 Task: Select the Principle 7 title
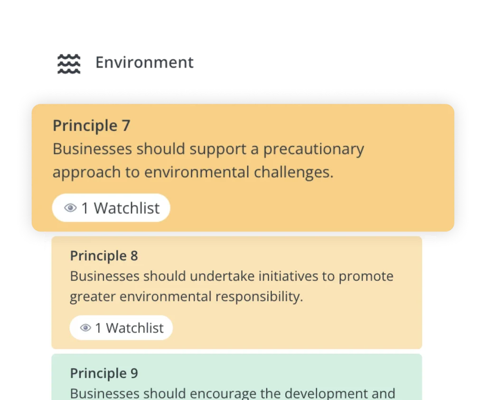[x=92, y=126]
